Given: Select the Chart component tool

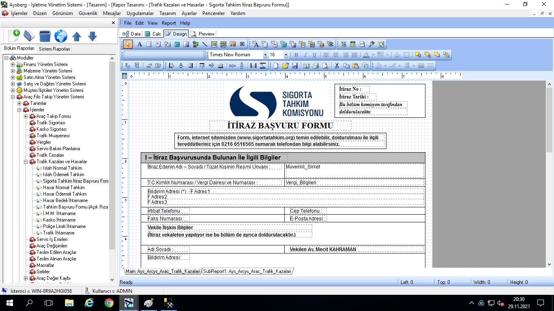Looking at the screenshot, I should [x=233, y=44].
